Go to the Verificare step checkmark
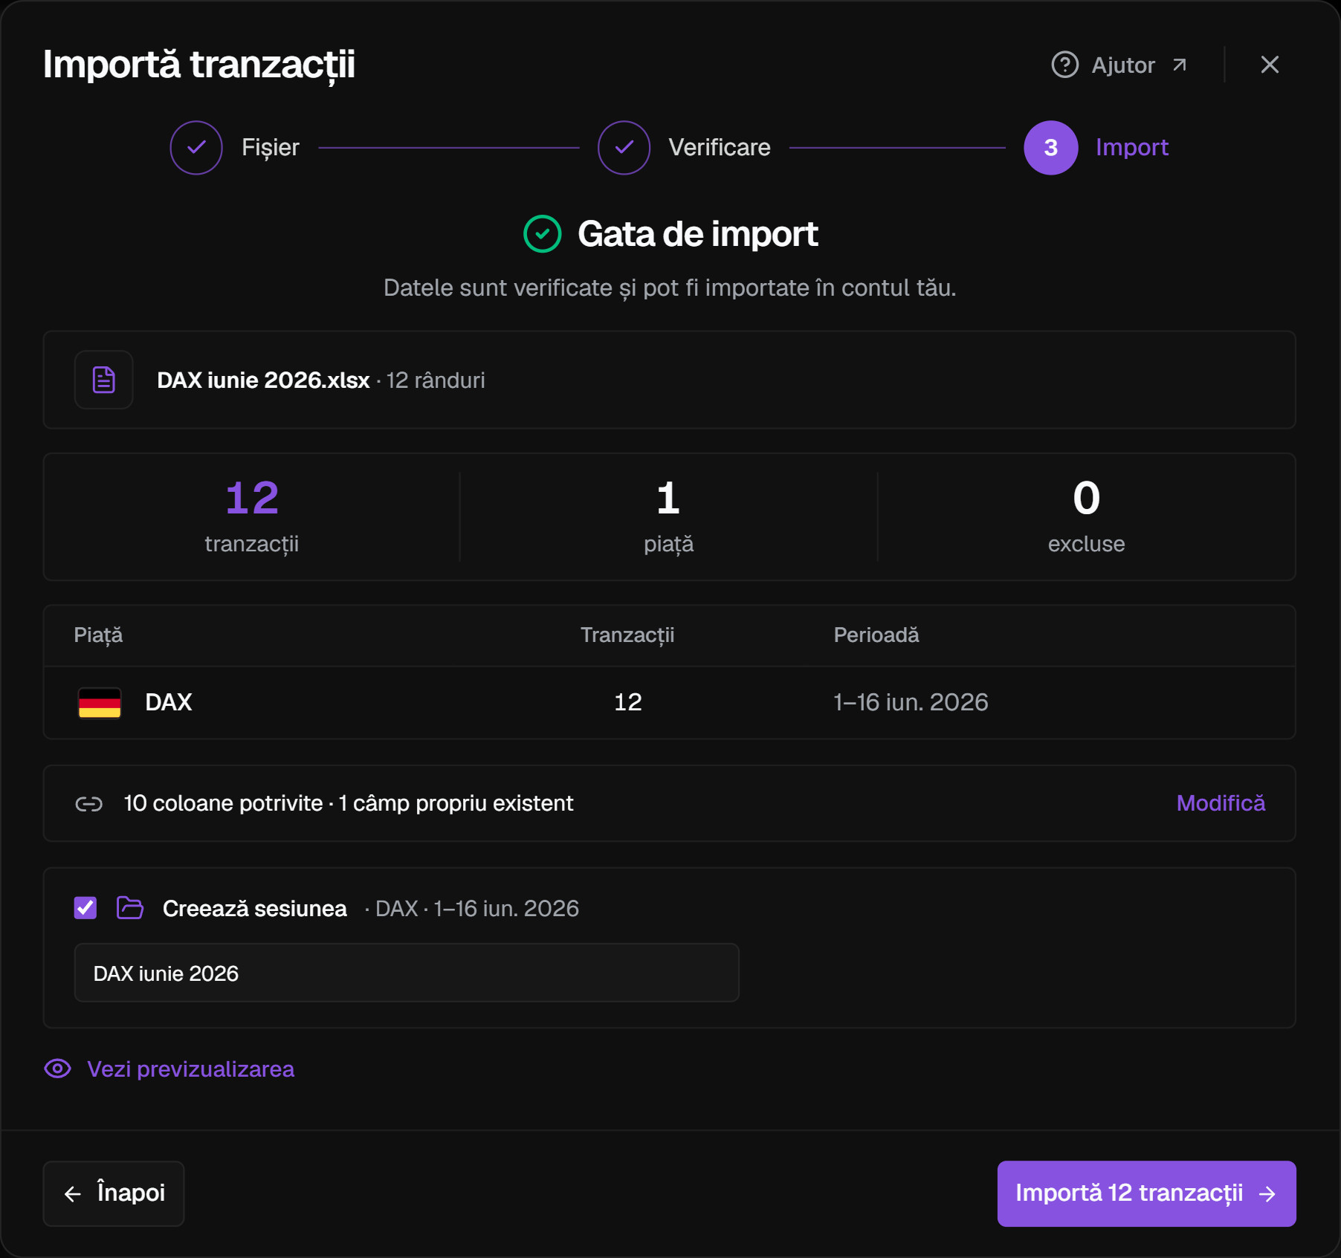1341x1258 pixels. (624, 148)
